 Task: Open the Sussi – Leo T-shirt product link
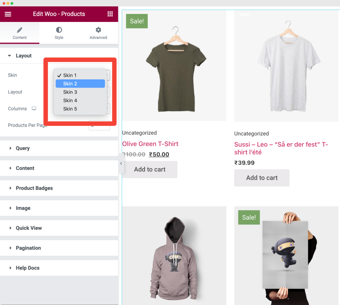click(x=281, y=148)
